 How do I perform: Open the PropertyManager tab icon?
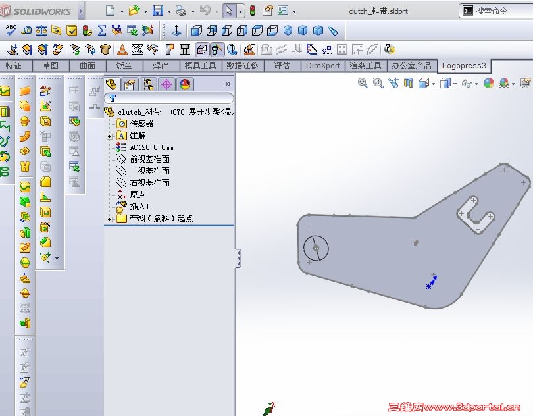(x=129, y=84)
